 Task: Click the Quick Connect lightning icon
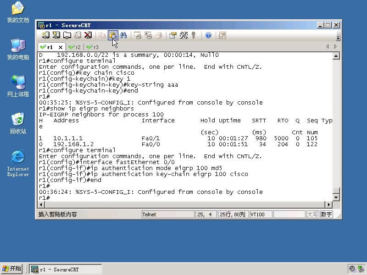pyautogui.click(x=56, y=35)
